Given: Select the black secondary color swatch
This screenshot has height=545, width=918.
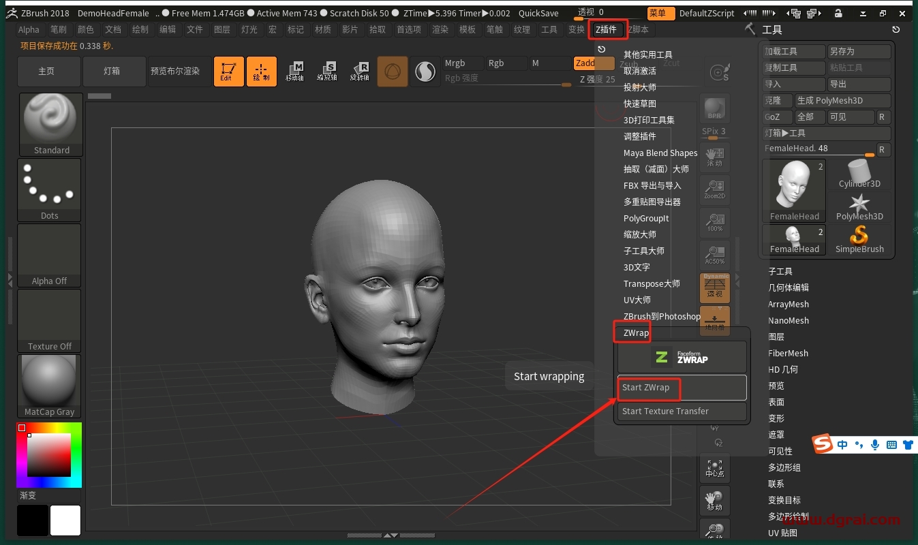Looking at the screenshot, I should tap(33, 520).
